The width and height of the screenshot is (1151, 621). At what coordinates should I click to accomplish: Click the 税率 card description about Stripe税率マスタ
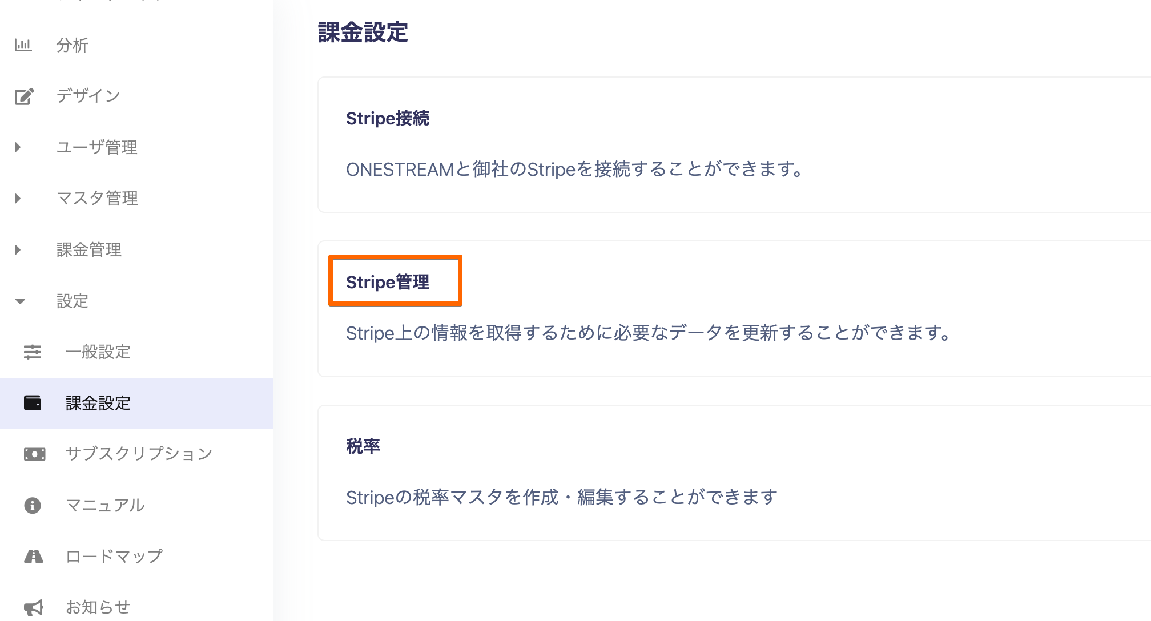pos(562,497)
